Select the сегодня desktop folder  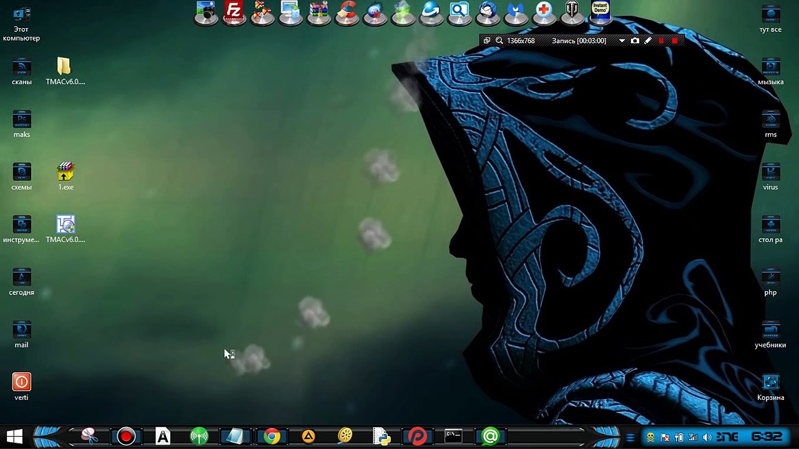21,282
